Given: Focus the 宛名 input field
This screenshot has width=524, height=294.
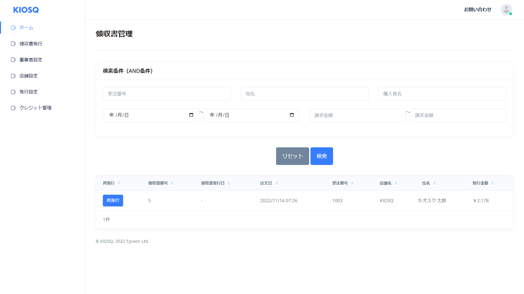Looking at the screenshot, I should click(x=305, y=94).
